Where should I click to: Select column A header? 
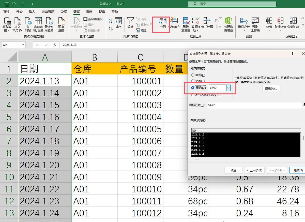click(x=45, y=57)
